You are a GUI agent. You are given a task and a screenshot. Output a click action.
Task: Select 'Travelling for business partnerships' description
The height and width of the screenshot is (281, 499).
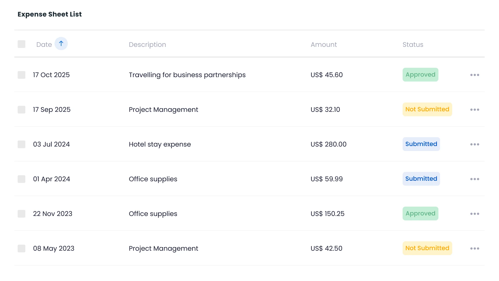(187, 75)
